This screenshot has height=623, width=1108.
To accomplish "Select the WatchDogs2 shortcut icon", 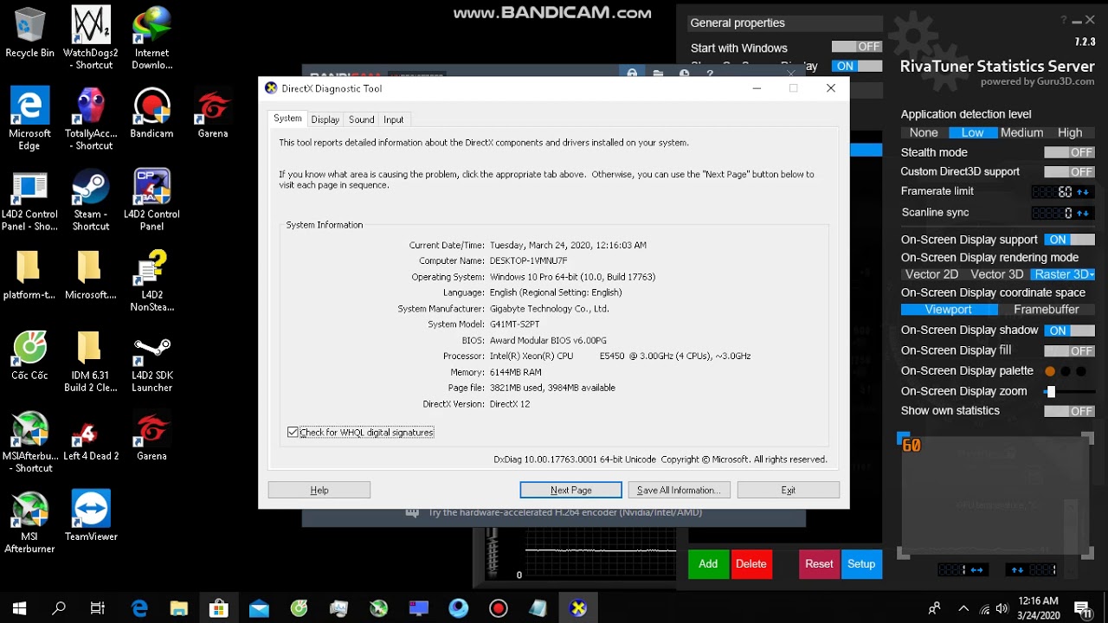I will [x=91, y=38].
